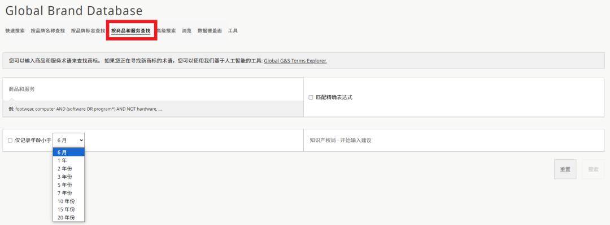Select 20 年份 in dropdown list
610x225 pixels.
pyautogui.click(x=66, y=217)
